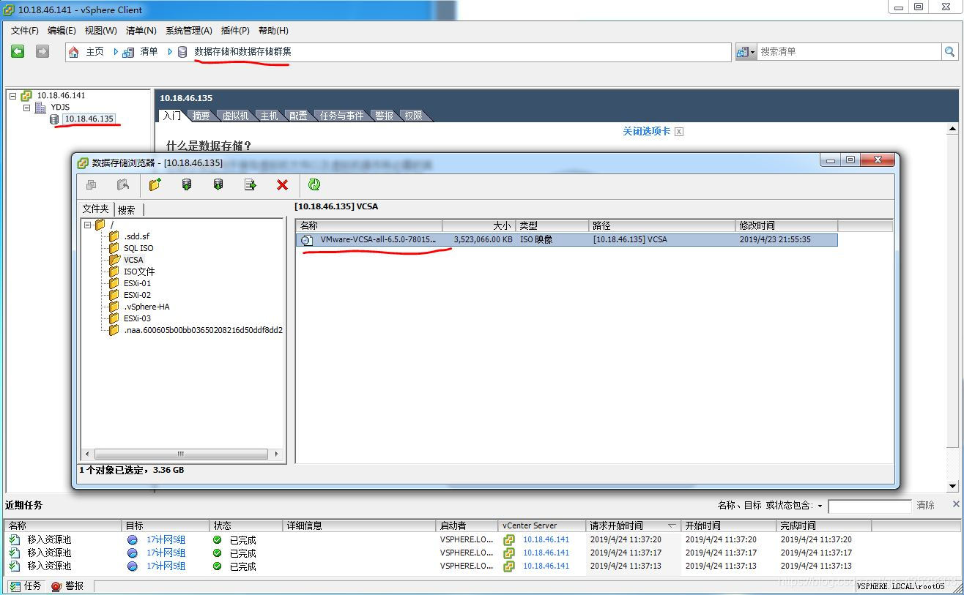Create a new folder in the datastore browser
The image size is (964, 595).
[155, 185]
